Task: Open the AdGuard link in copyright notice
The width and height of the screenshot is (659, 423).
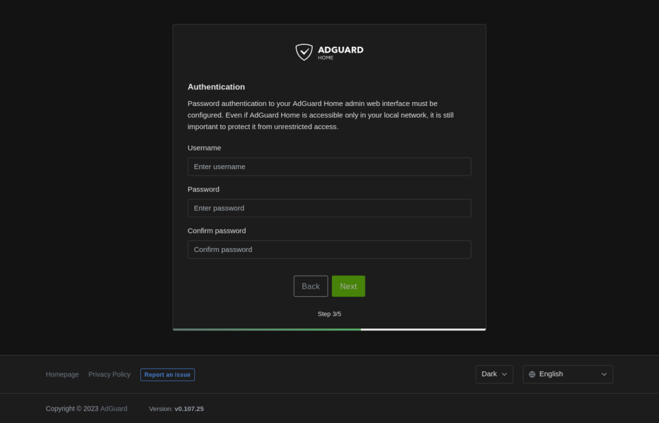Action: click(114, 409)
